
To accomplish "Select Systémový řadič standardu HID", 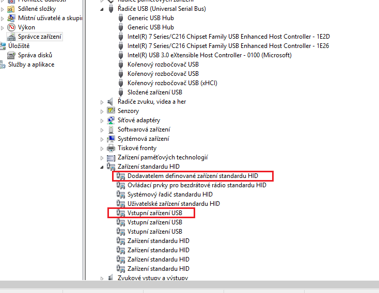I will pyautogui.click(x=169, y=194).
